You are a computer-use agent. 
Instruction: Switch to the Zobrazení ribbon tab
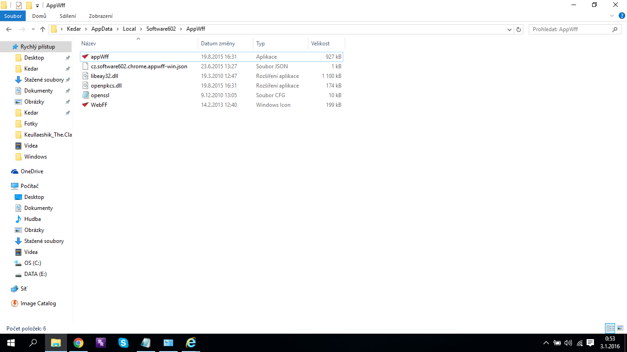click(x=101, y=16)
